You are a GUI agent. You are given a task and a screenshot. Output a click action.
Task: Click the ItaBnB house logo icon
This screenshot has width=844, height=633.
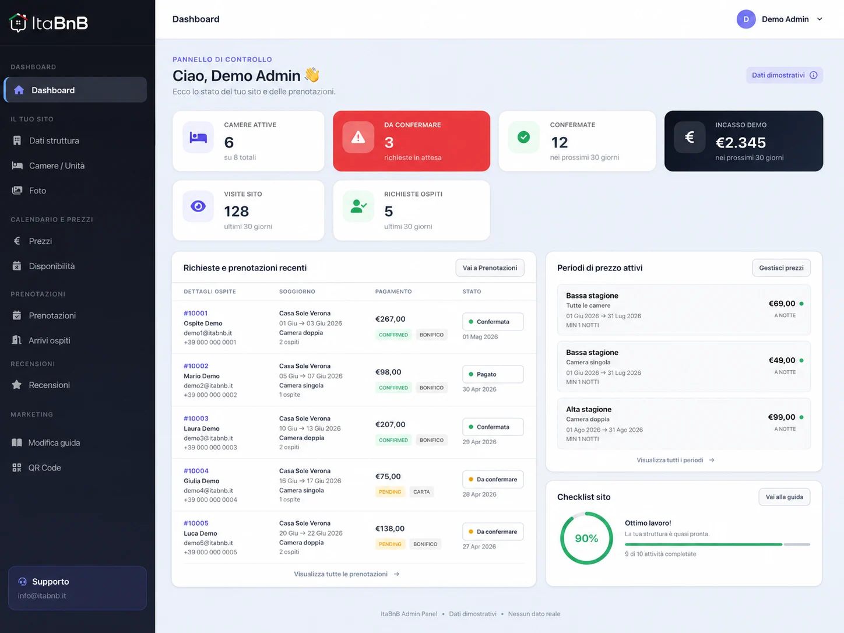pos(18,23)
